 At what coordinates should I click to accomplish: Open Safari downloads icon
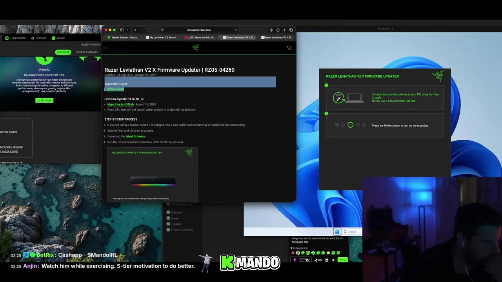pyautogui.click(x=271, y=30)
